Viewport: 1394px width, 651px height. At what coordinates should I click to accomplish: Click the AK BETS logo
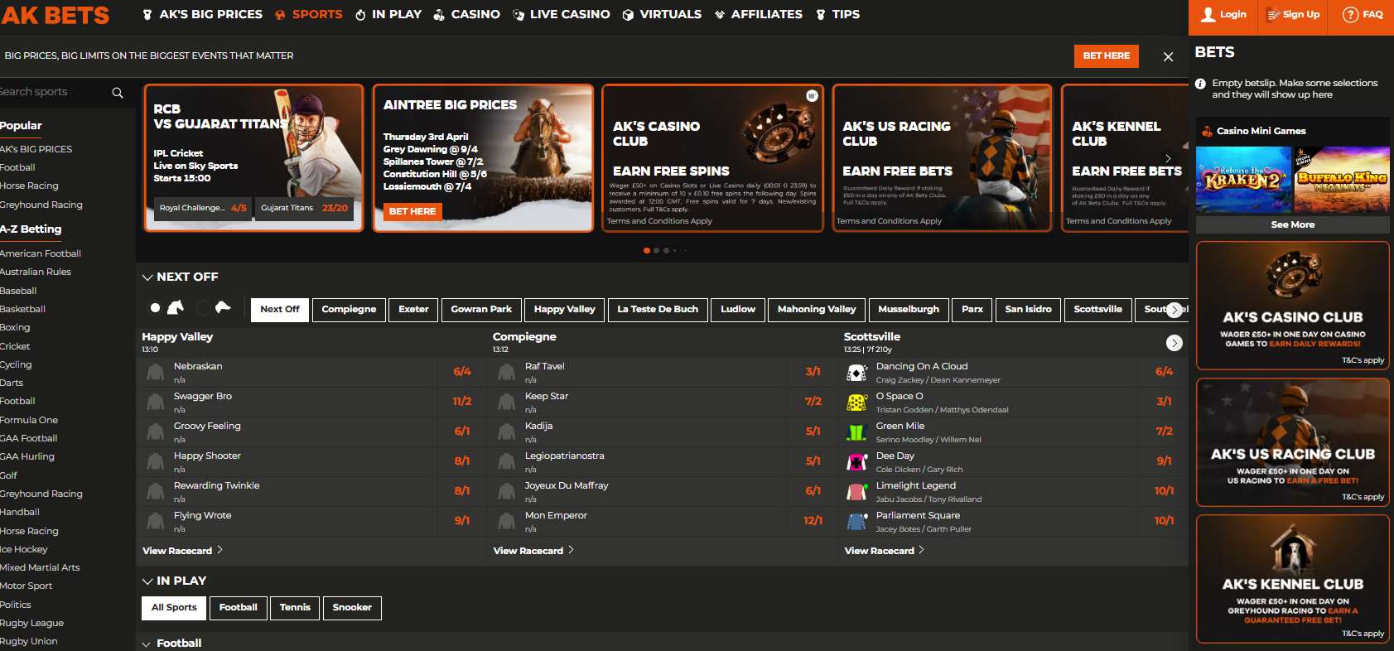(55, 15)
